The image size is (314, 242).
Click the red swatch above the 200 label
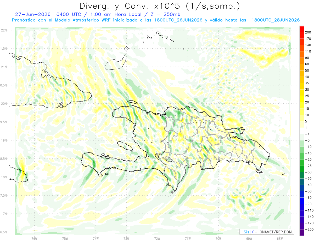point(302,29)
